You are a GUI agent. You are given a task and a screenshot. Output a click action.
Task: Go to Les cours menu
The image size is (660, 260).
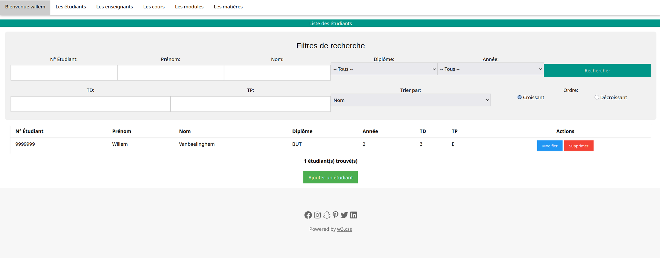click(154, 7)
